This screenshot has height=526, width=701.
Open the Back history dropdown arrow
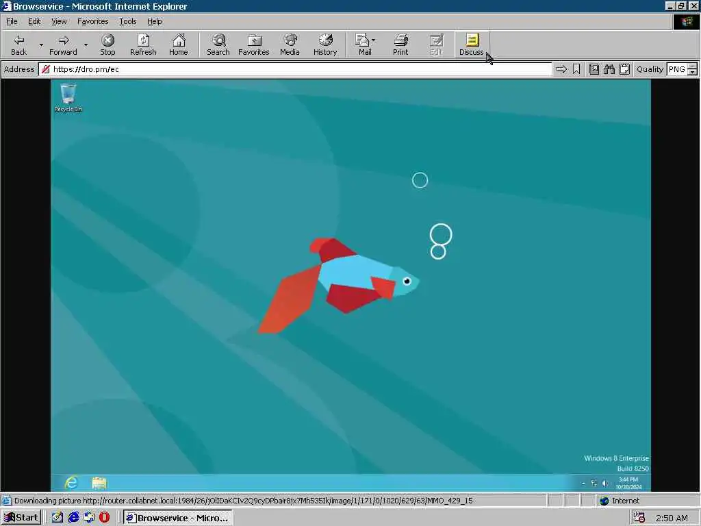coord(41,45)
